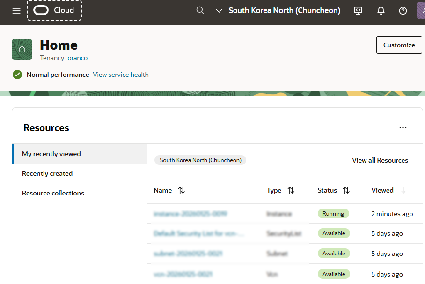The width and height of the screenshot is (425, 284).
Task: Sort resources by Type column
Action: coord(291,190)
